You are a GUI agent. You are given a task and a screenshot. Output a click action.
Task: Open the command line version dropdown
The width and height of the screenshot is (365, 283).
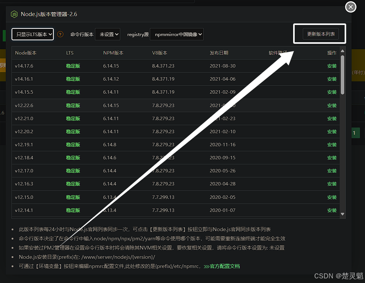pos(108,34)
